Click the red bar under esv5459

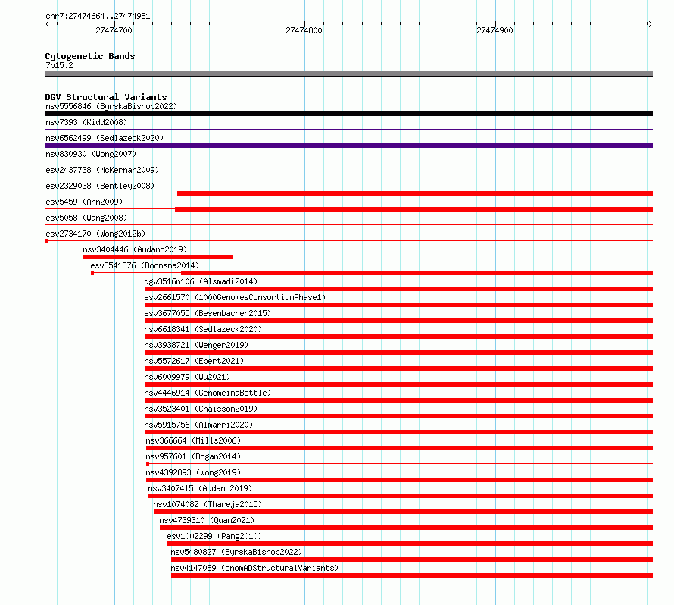tap(414, 209)
